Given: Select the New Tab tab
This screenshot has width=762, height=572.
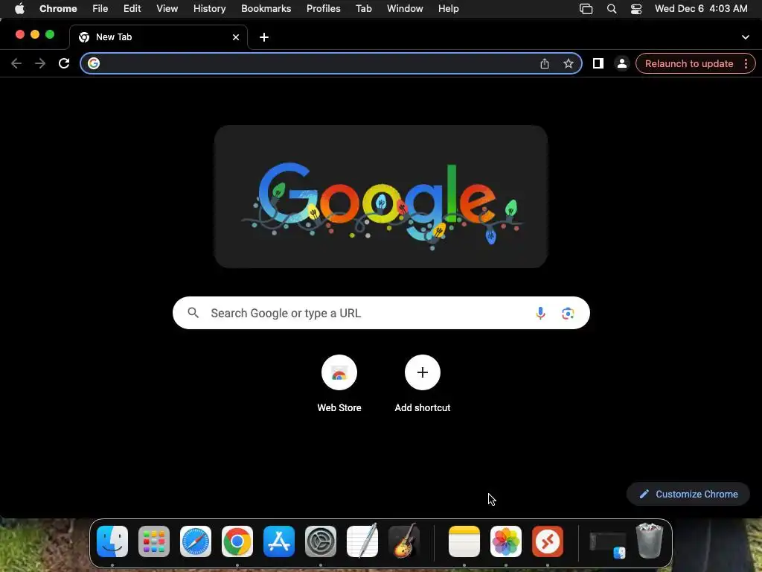Looking at the screenshot, I should pyautogui.click(x=159, y=37).
